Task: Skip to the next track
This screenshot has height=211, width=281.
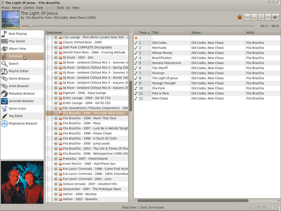Action: (x=268, y=17)
